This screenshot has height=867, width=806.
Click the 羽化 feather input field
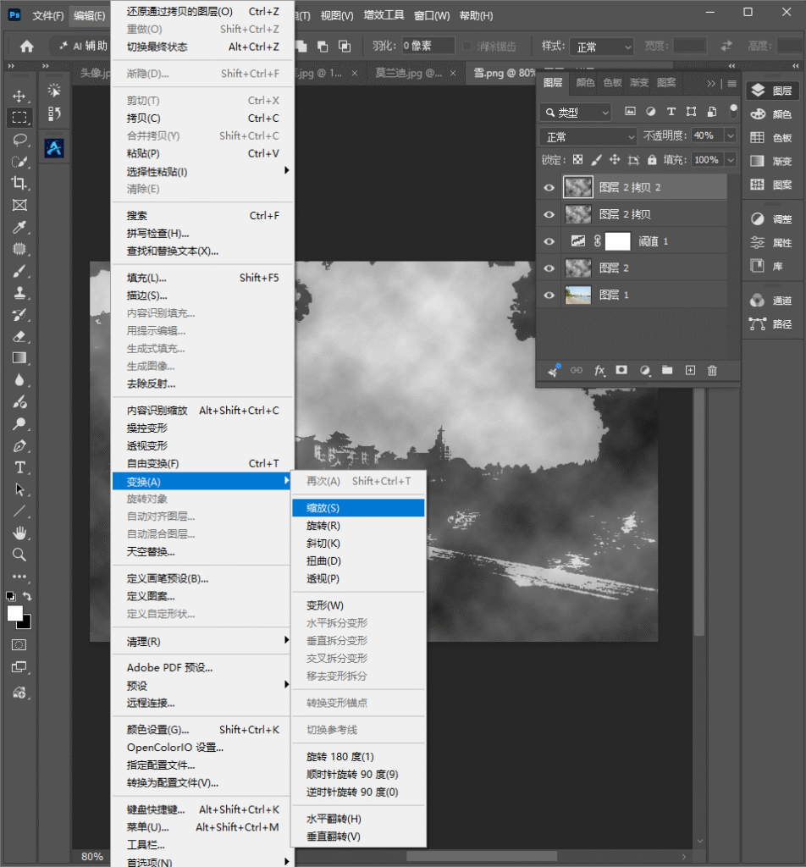[428, 46]
